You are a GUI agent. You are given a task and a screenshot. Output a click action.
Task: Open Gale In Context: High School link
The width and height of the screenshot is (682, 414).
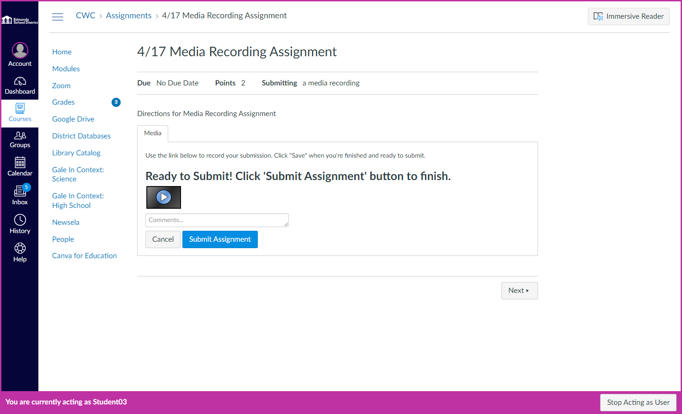tap(78, 201)
